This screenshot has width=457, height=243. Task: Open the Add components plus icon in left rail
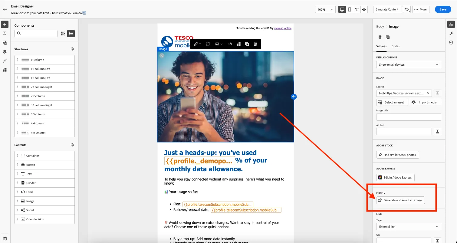[5, 25]
